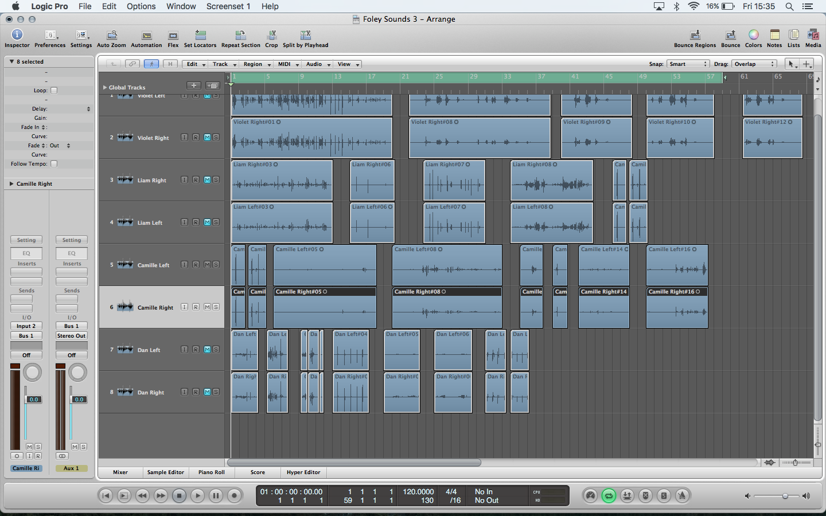This screenshot has width=826, height=516.
Task: Switch to the Sample Editor tab
Action: (x=166, y=472)
